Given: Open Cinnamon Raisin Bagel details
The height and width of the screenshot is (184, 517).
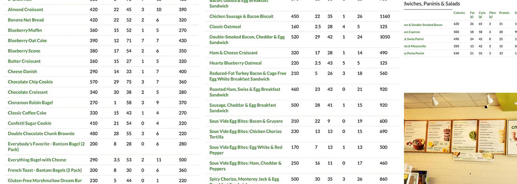Looking at the screenshot, I should [30, 103].
